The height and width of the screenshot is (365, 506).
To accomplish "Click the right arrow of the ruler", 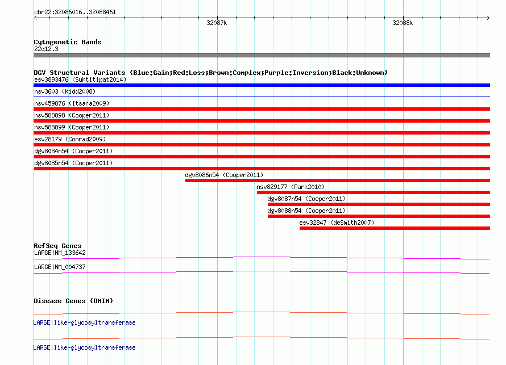I will point(488,18).
